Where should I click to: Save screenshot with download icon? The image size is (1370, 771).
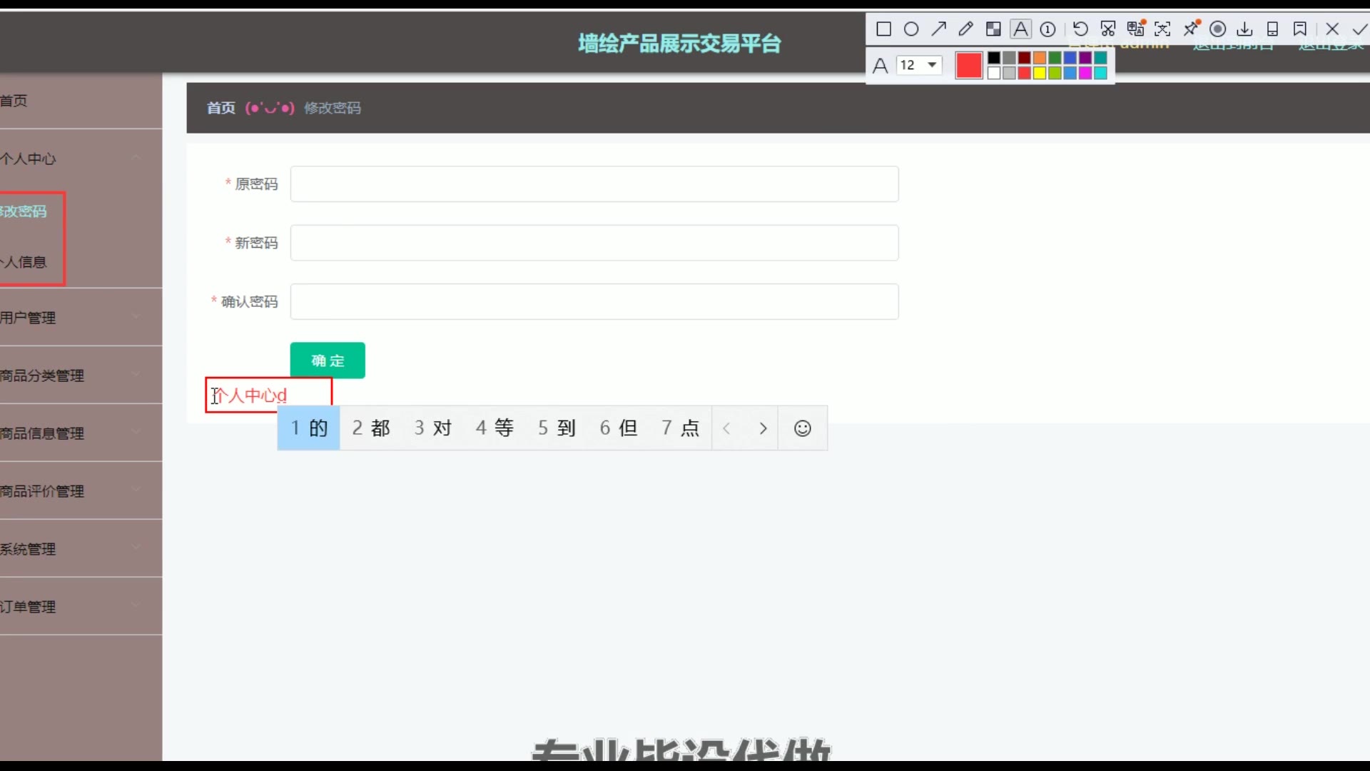[x=1244, y=29]
